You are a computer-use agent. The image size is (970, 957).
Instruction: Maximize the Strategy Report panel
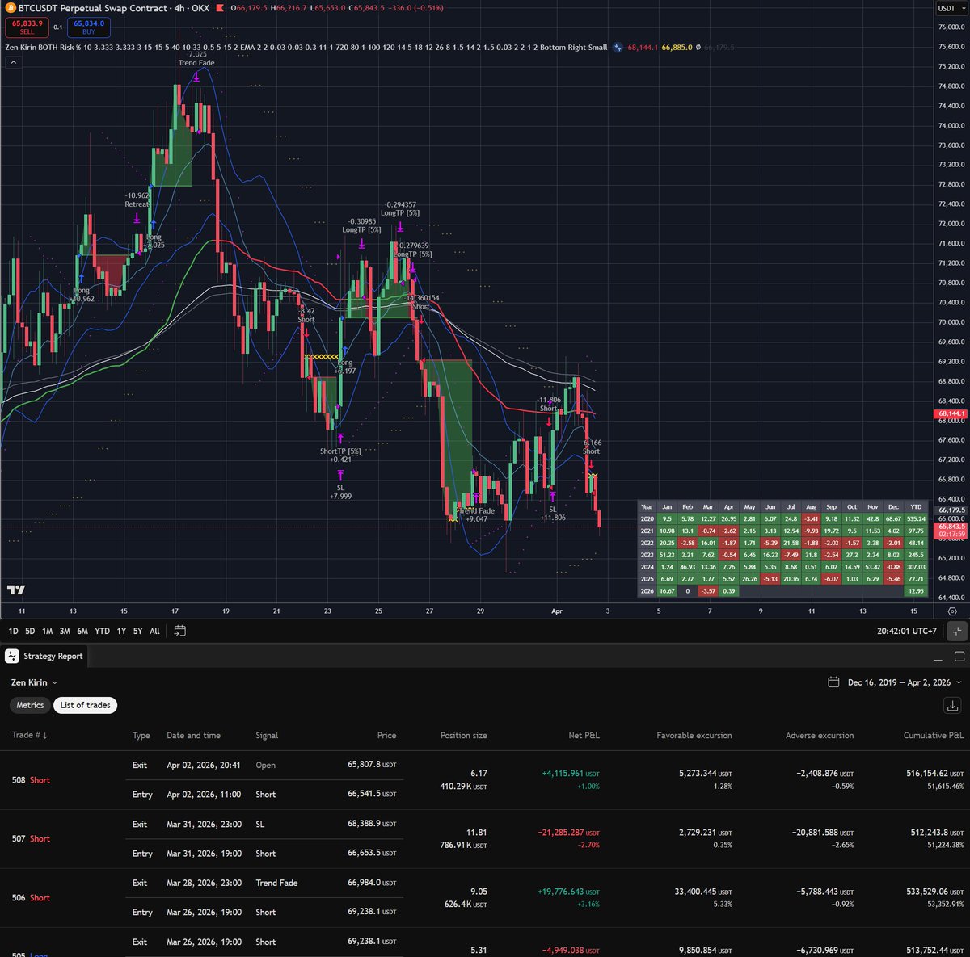point(959,657)
